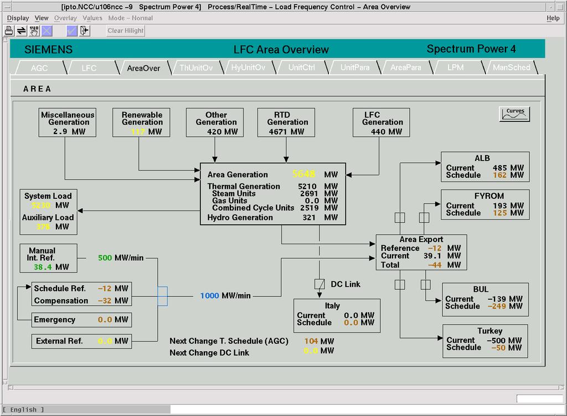The height and width of the screenshot is (416, 567).
Task: Click the Combined Cycle Units 2519 value
Action: [x=309, y=208]
